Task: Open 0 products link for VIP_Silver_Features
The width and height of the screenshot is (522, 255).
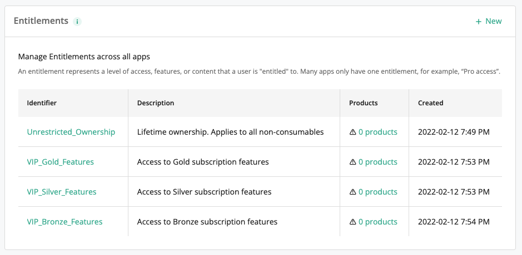Action: point(378,192)
